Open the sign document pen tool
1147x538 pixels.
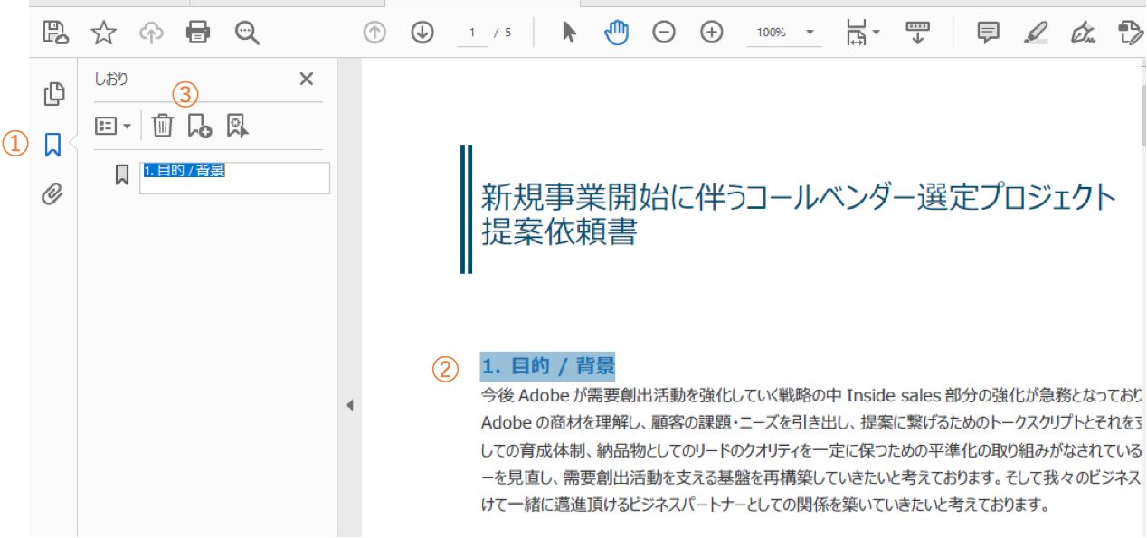coord(1082,33)
